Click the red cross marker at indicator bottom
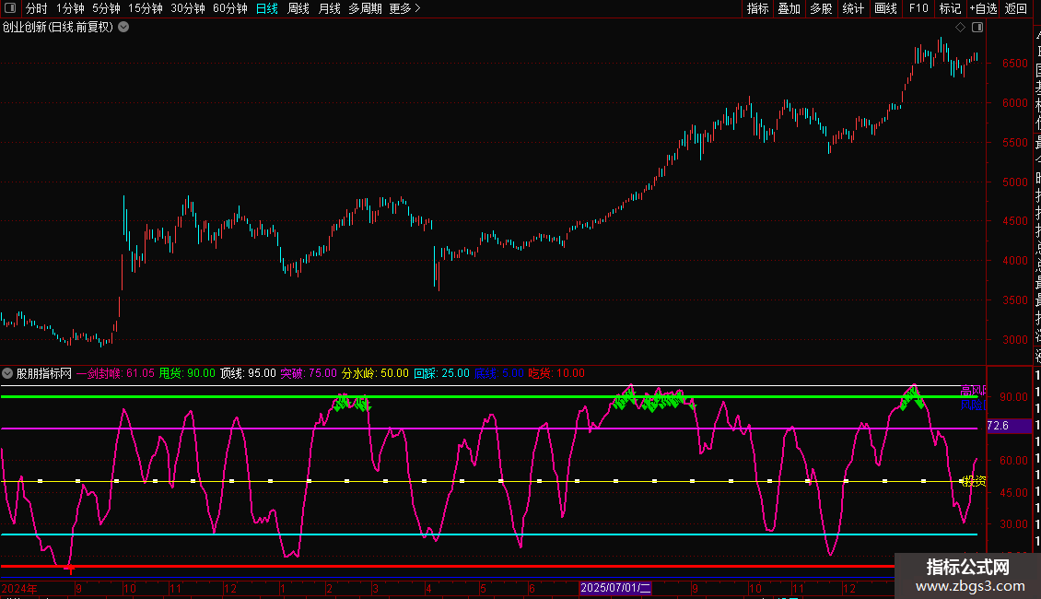Viewport: 1041px width, 599px height. 70,569
